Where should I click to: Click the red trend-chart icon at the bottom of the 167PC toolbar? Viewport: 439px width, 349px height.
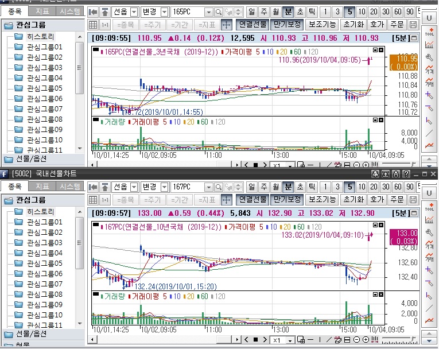click(429, 320)
